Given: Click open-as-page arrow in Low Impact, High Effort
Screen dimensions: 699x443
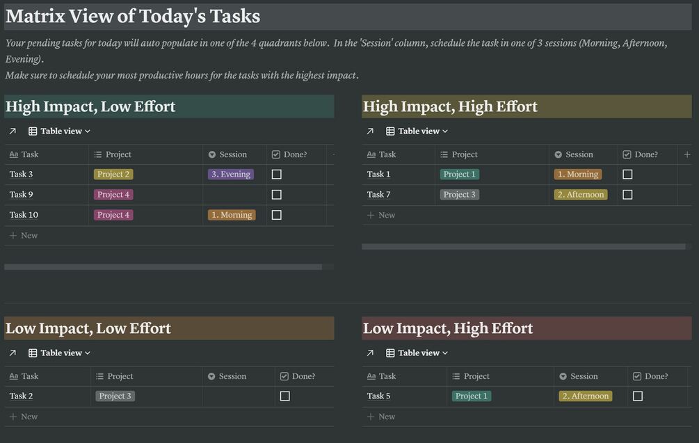Looking at the screenshot, I should pos(370,353).
